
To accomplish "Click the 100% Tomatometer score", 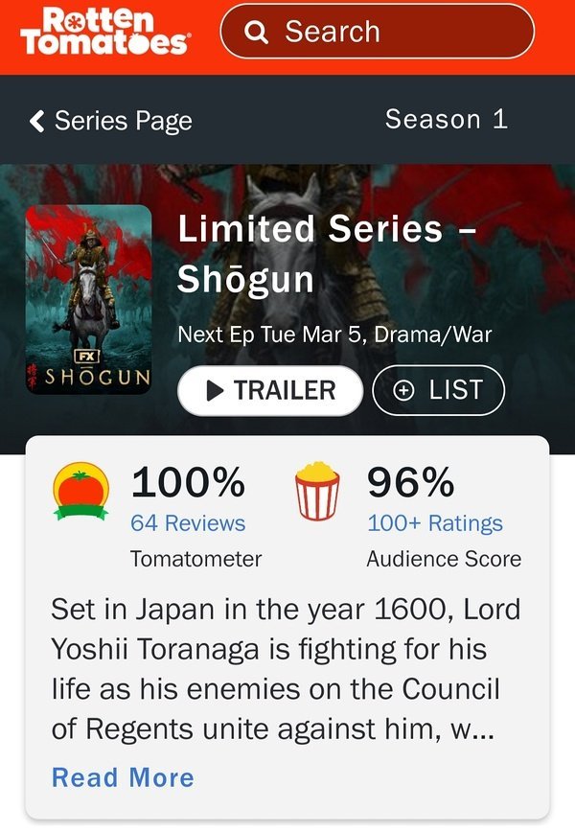I will pyautogui.click(x=188, y=483).
